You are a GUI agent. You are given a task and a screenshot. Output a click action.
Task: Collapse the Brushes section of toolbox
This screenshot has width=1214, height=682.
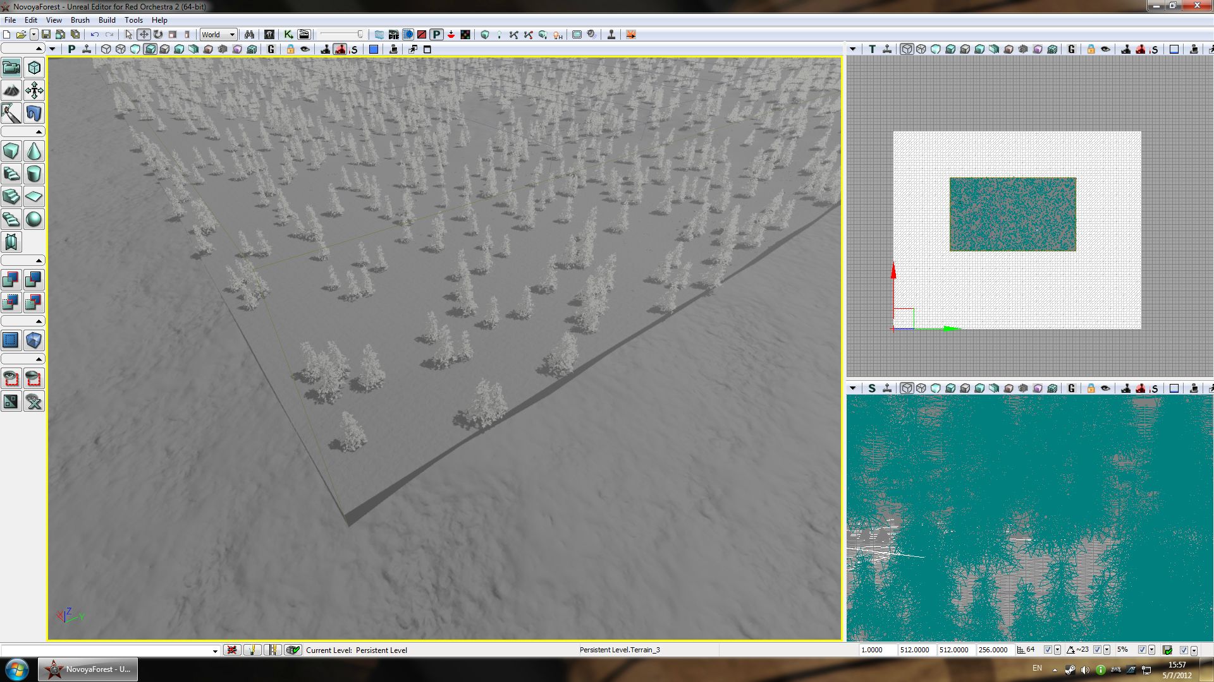[x=23, y=131]
